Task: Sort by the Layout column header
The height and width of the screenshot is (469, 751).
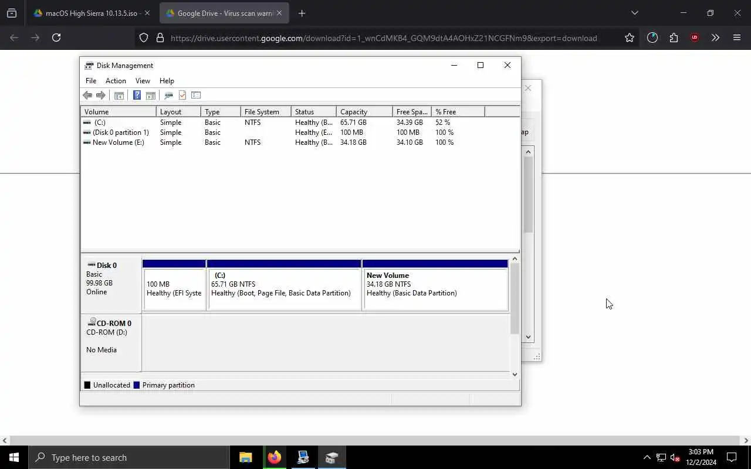Action: (x=179, y=111)
